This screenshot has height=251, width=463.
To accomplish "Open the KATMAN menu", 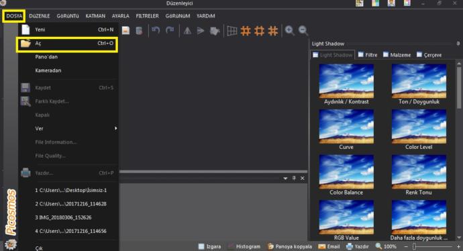I will pos(95,16).
